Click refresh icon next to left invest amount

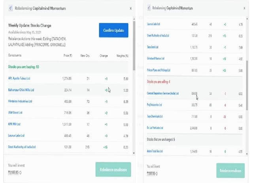20,172
